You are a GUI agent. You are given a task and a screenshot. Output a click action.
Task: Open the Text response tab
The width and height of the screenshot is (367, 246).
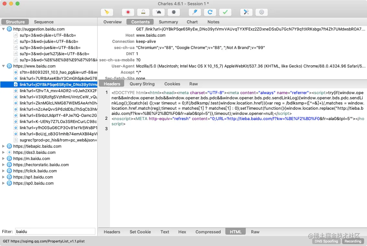coord(165,232)
